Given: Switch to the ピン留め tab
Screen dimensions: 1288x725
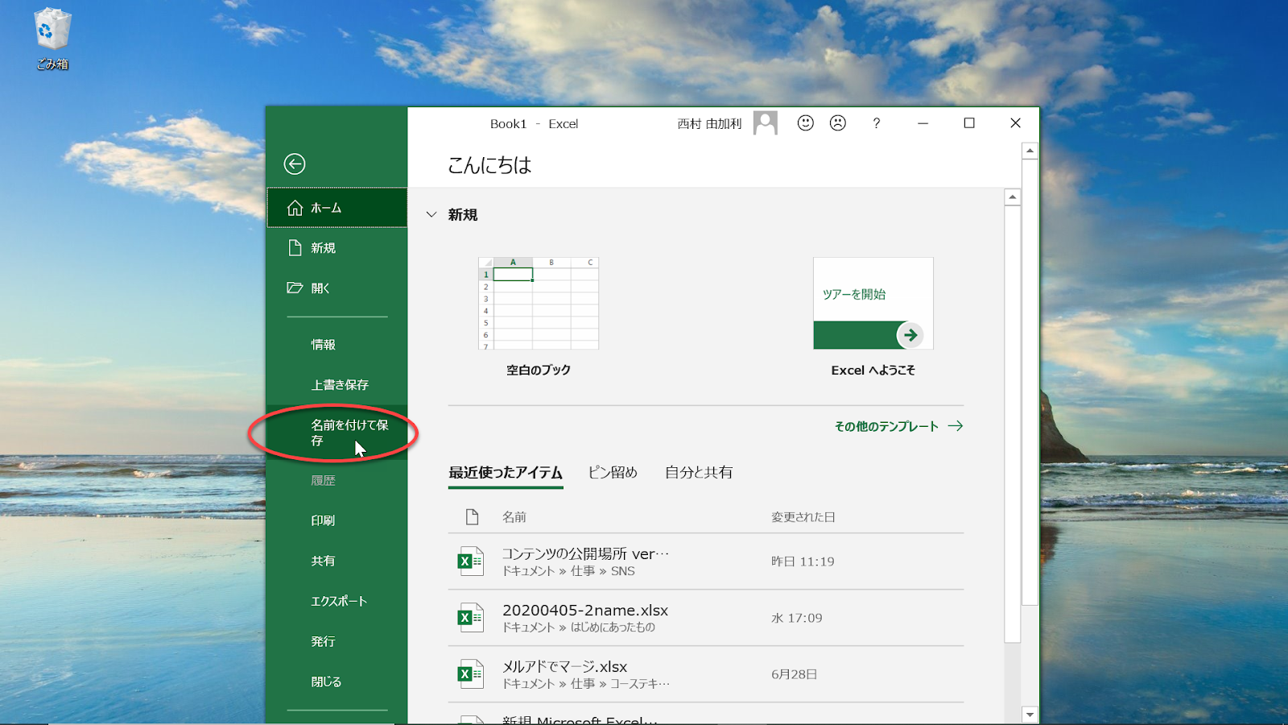Looking at the screenshot, I should pos(613,473).
